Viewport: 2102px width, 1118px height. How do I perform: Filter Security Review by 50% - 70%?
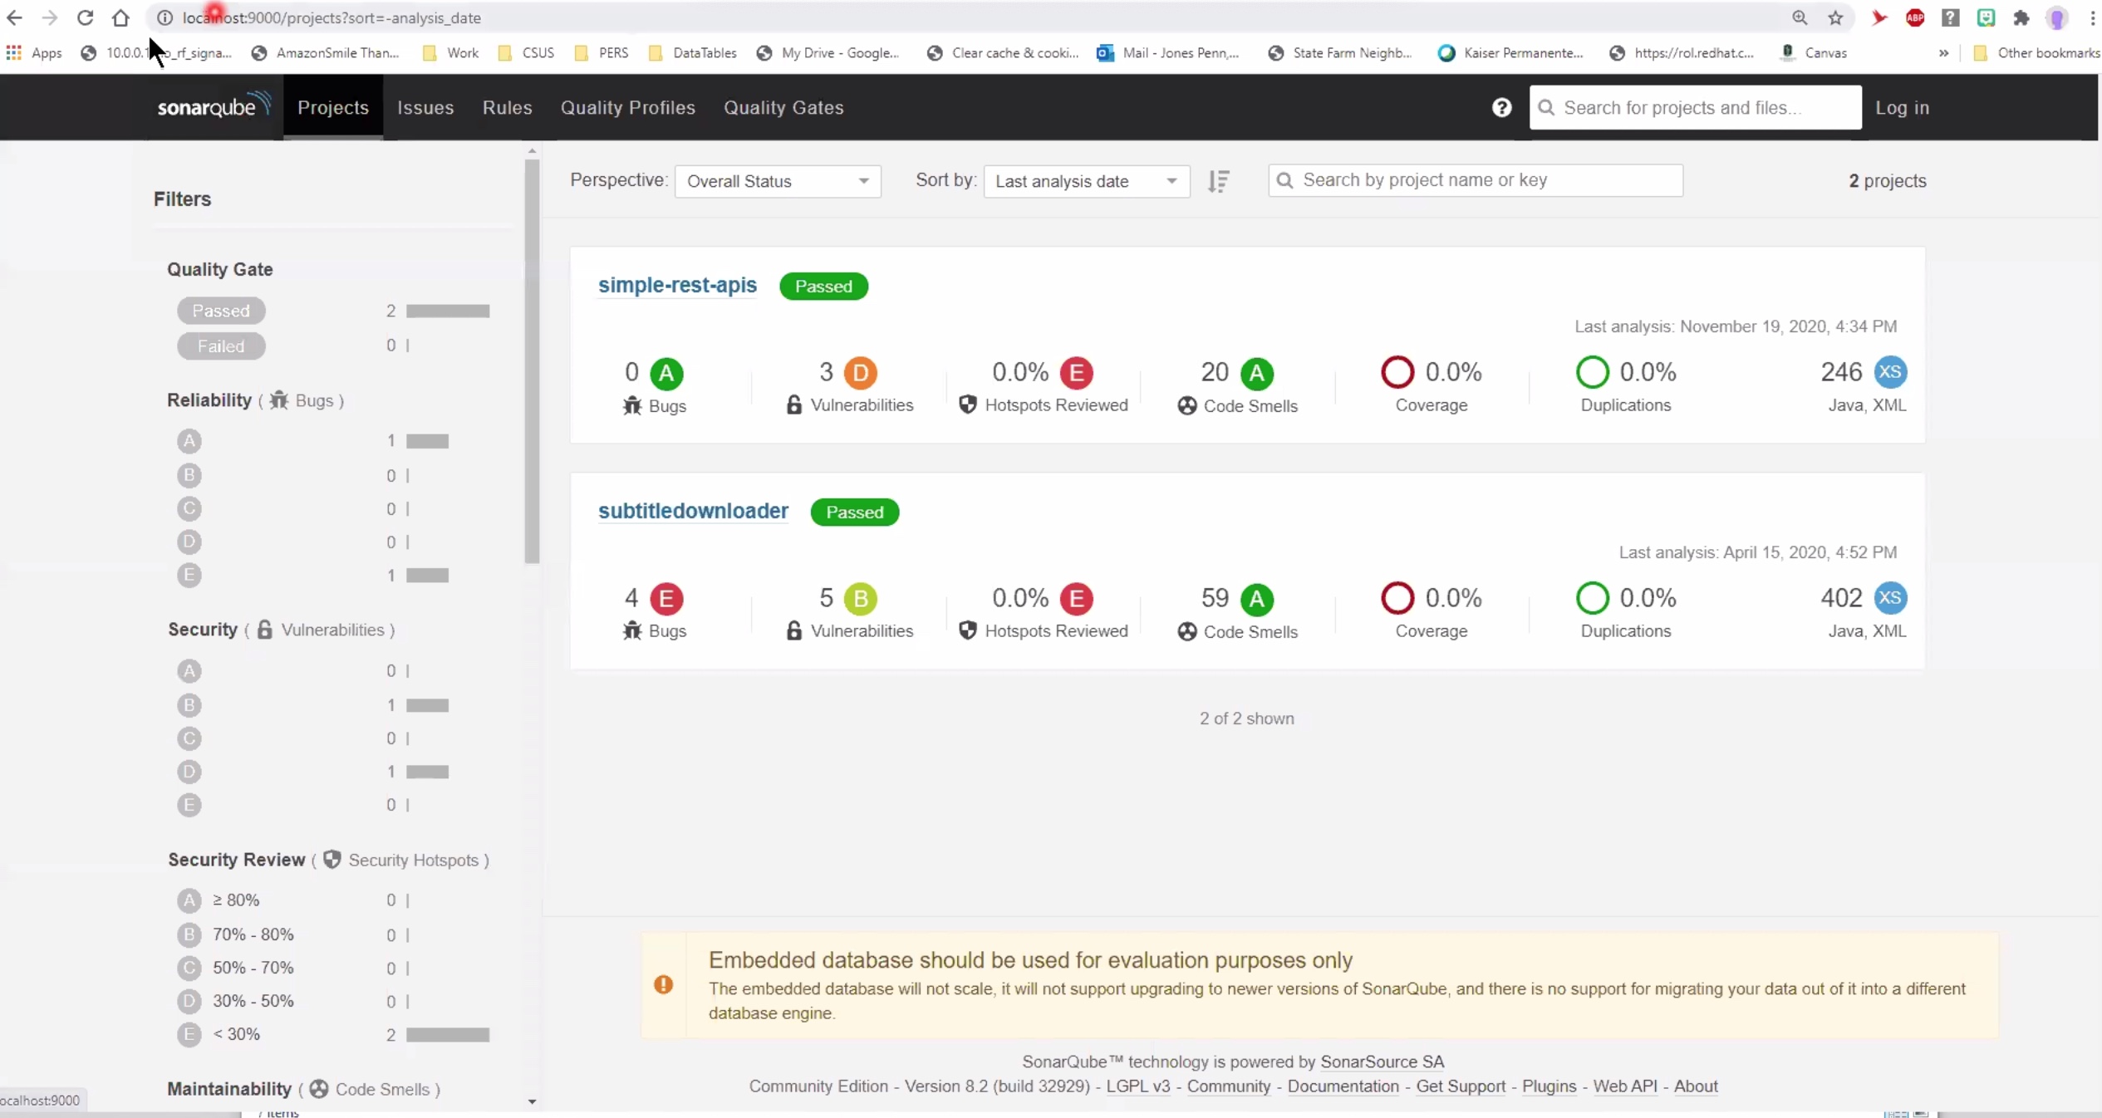click(x=236, y=968)
